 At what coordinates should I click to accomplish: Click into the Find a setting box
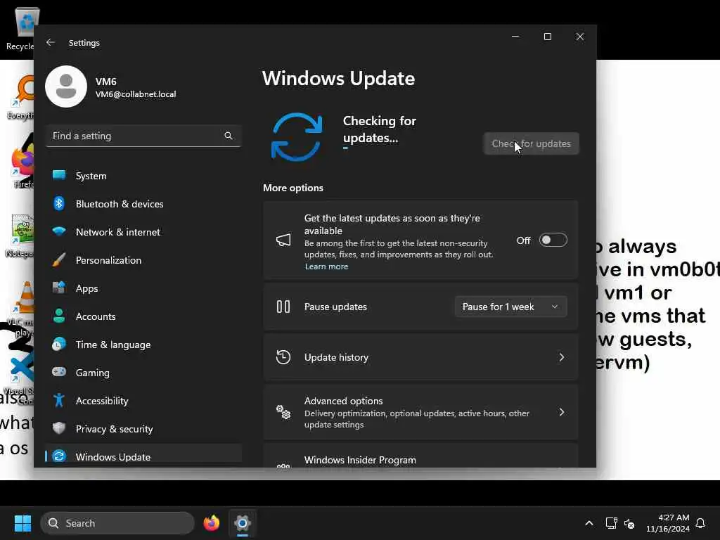click(143, 136)
